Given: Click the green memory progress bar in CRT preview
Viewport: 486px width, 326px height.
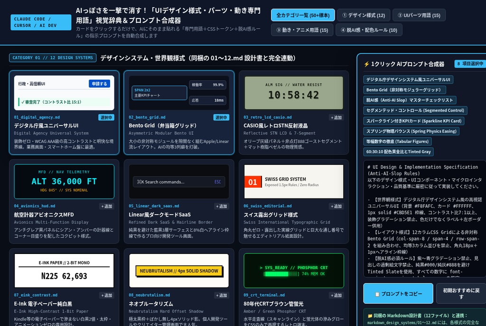Looking at the screenshot, I should [x=281, y=274].
